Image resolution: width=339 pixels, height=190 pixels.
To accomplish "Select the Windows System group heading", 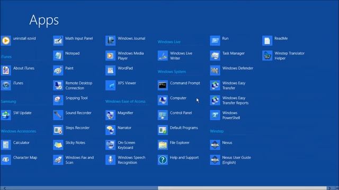I will point(172,72).
